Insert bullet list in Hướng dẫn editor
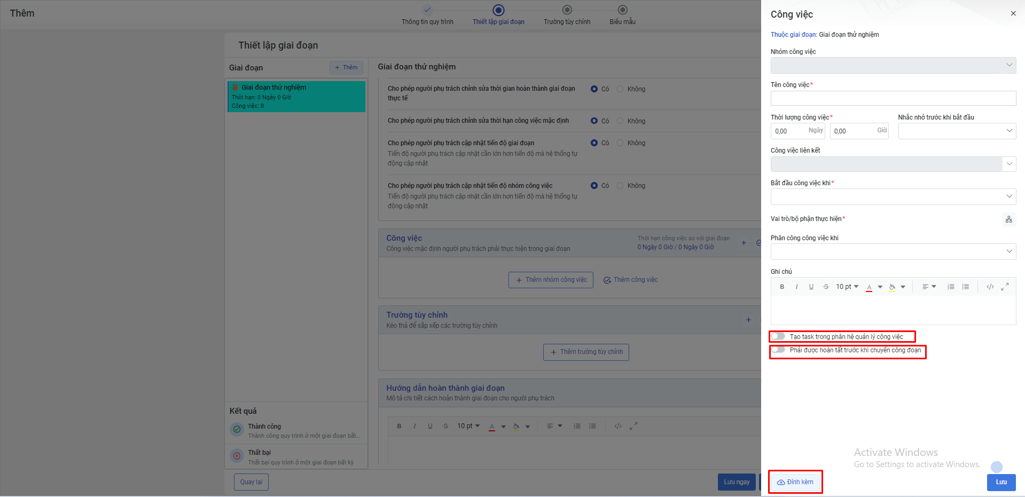Screen dimensions: 1025x497 592,426
